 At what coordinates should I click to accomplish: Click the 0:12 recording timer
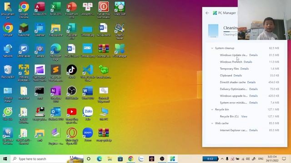click(210, 159)
